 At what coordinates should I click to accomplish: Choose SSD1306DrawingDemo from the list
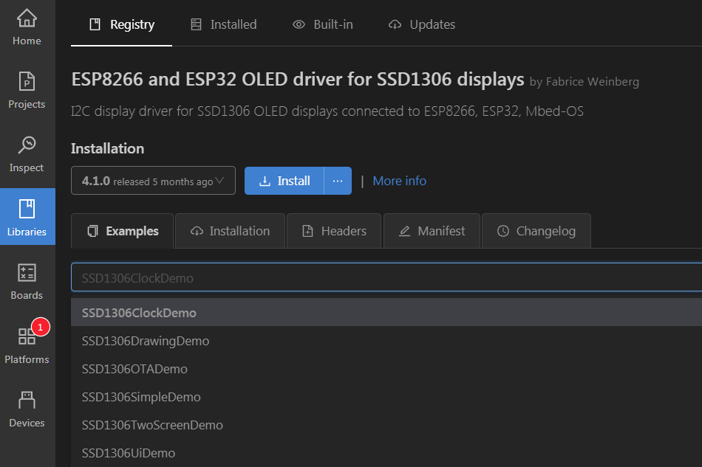pos(386,341)
